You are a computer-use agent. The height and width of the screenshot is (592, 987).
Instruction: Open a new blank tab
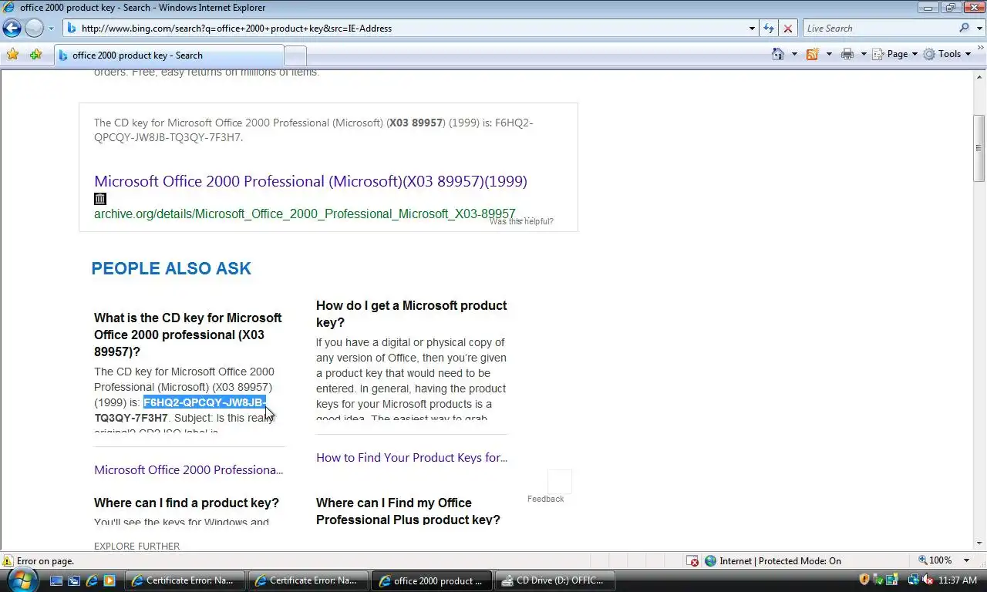295,55
